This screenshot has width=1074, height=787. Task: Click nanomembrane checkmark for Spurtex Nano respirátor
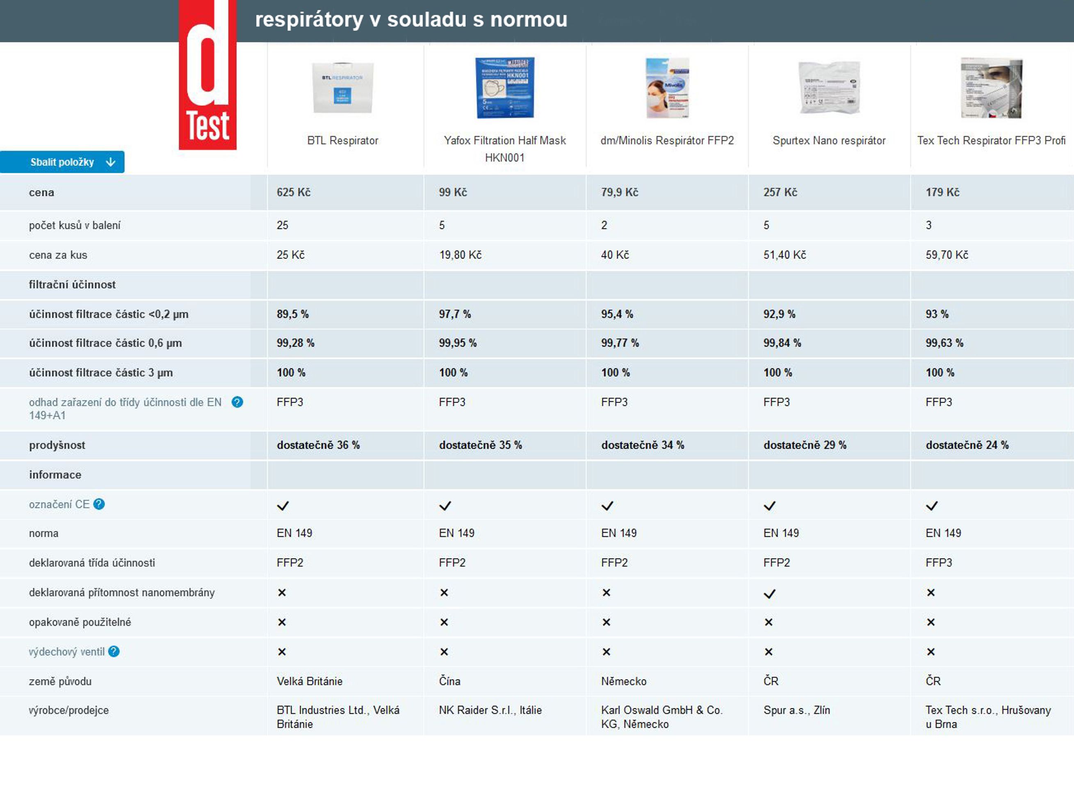[770, 594]
